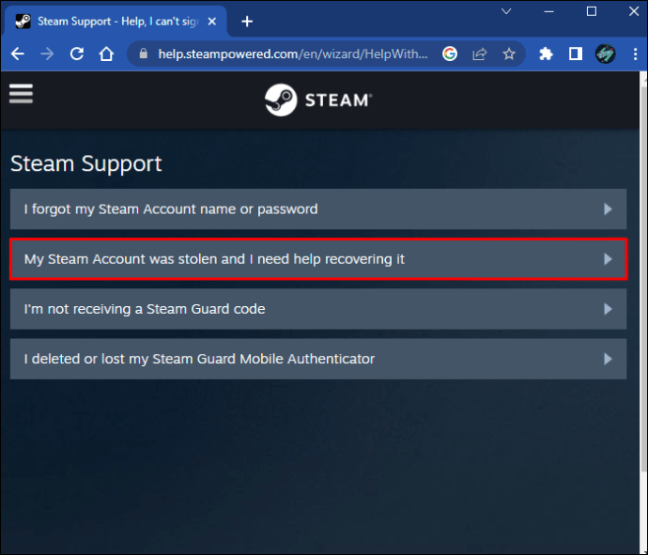The image size is (648, 555).
Task: Open the Extensions puzzle icon
Action: 546,54
